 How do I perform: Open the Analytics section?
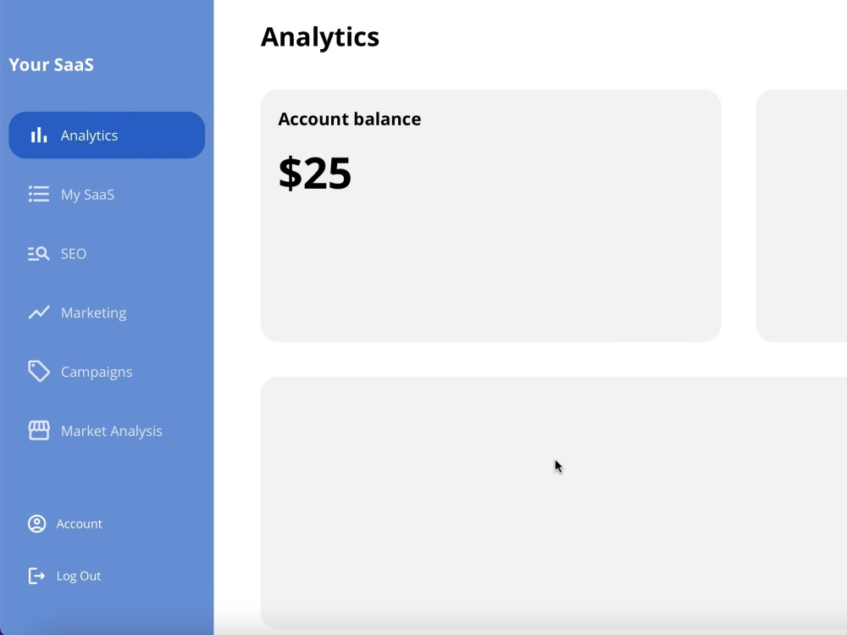pyautogui.click(x=89, y=135)
